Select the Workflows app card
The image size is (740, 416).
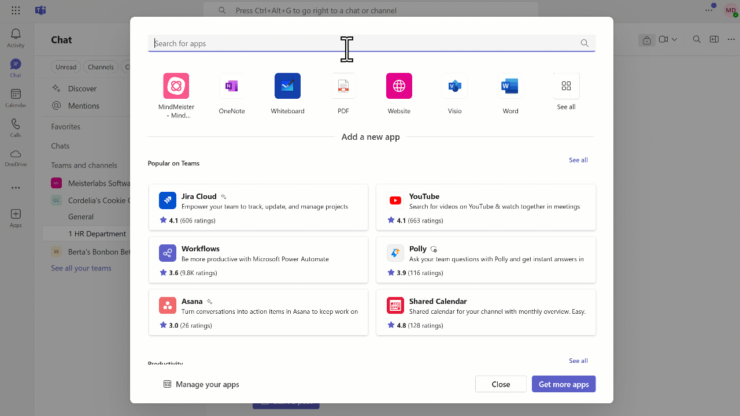point(258,259)
